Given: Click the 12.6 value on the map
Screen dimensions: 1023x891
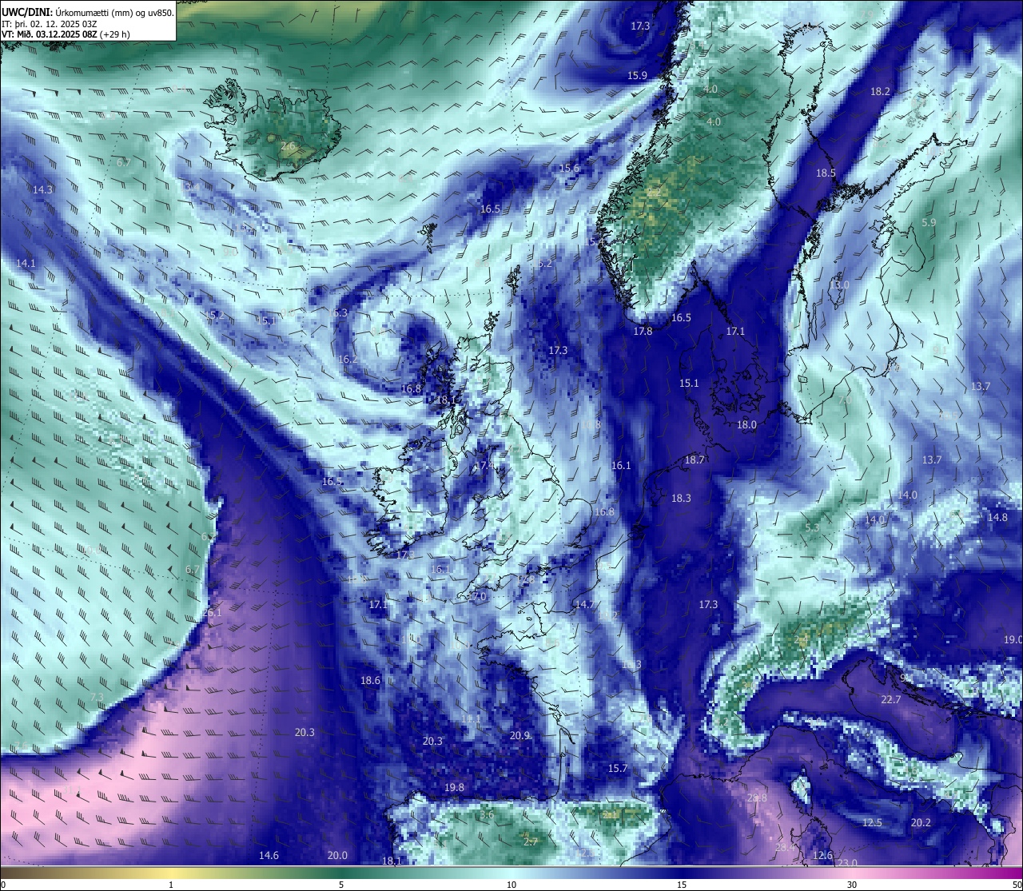Looking at the screenshot, I should [822, 856].
